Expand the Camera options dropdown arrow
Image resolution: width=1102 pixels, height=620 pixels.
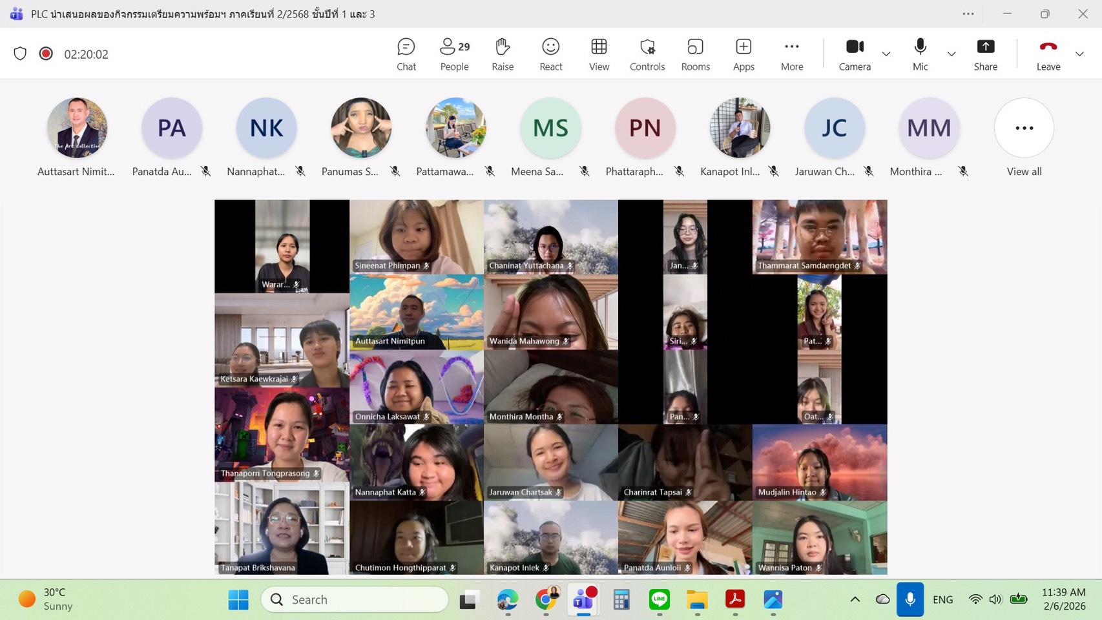(x=886, y=54)
